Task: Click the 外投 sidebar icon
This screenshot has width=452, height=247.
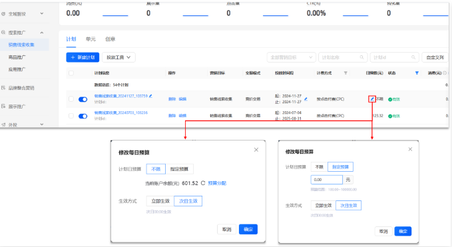Action: click(3, 124)
